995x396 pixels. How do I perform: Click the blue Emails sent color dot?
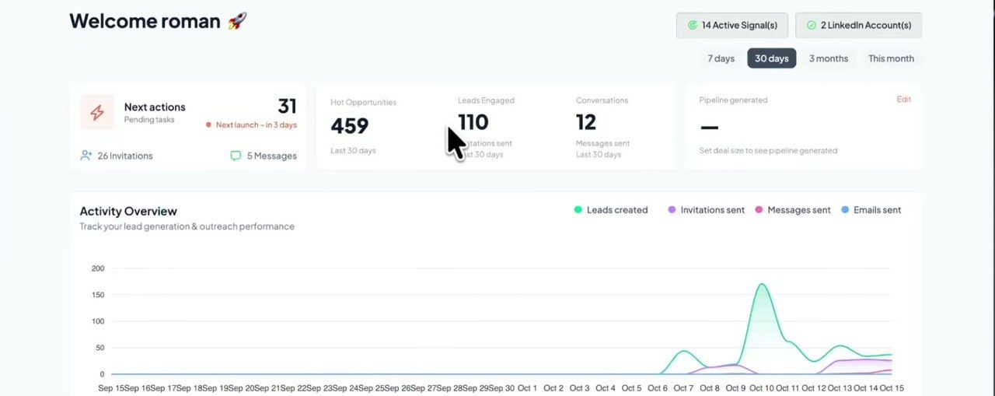pos(845,210)
